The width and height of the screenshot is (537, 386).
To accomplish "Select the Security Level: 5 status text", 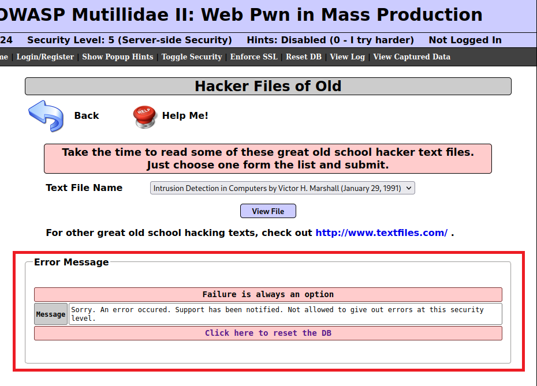I will [129, 40].
